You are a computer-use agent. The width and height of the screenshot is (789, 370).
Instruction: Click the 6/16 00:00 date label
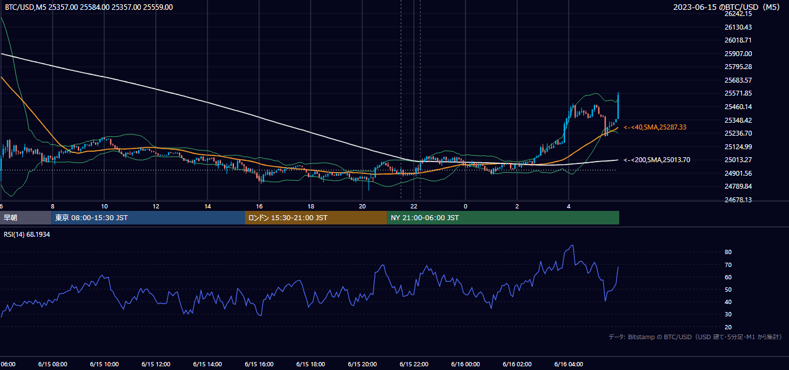click(x=465, y=364)
